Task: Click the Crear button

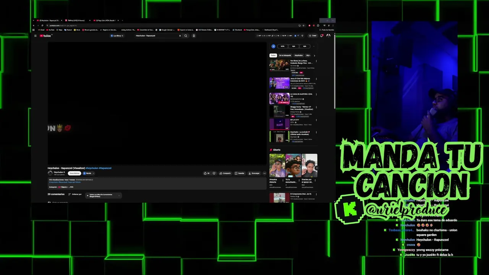Action: (313, 36)
